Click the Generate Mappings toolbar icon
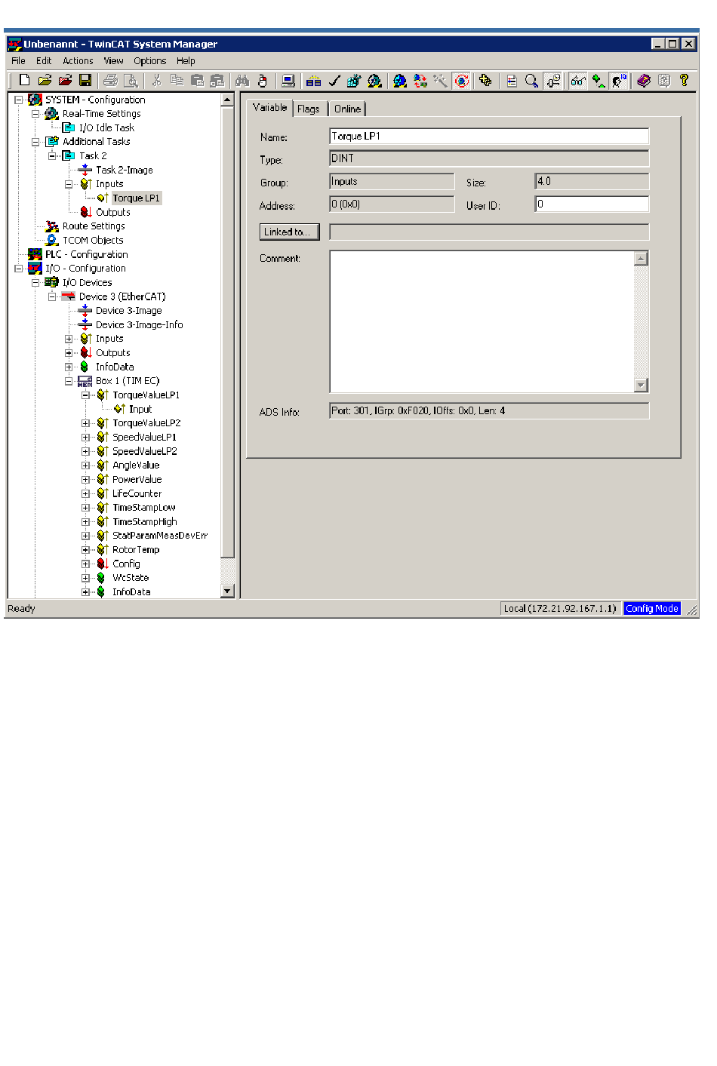This screenshot has width=717, height=1066. point(313,80)
